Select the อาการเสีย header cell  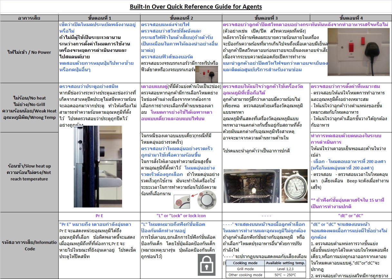(29, 18)
